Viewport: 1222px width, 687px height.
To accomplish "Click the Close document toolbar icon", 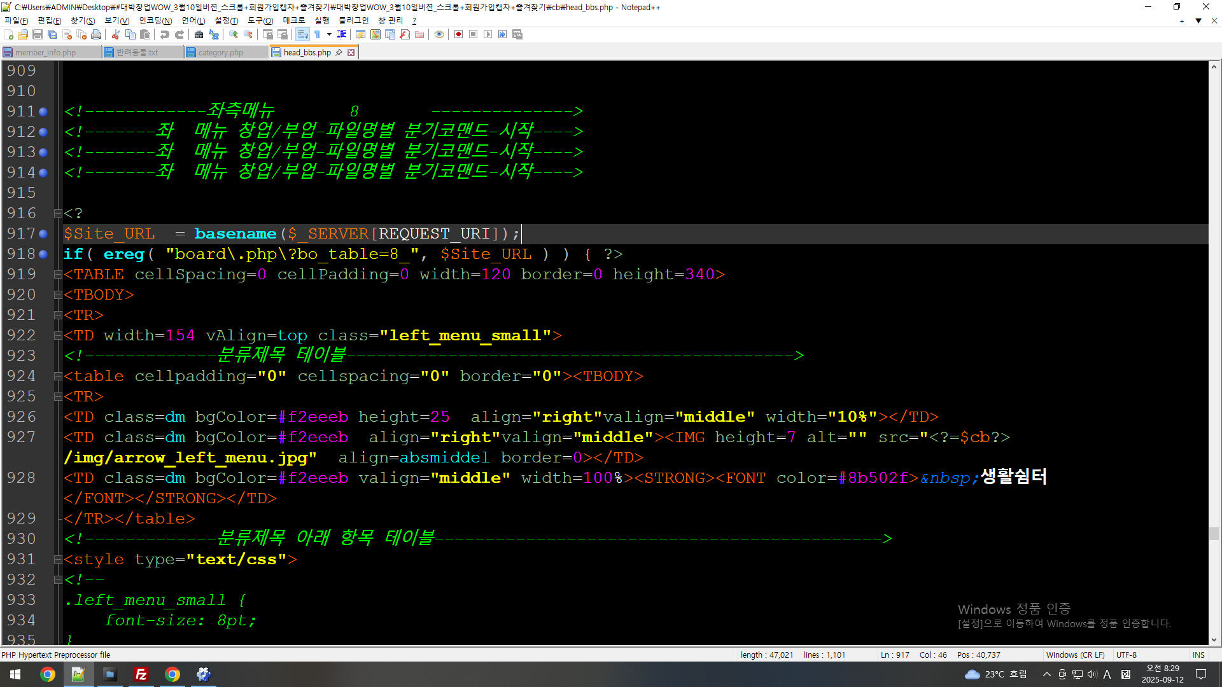I will pos(67,34).
